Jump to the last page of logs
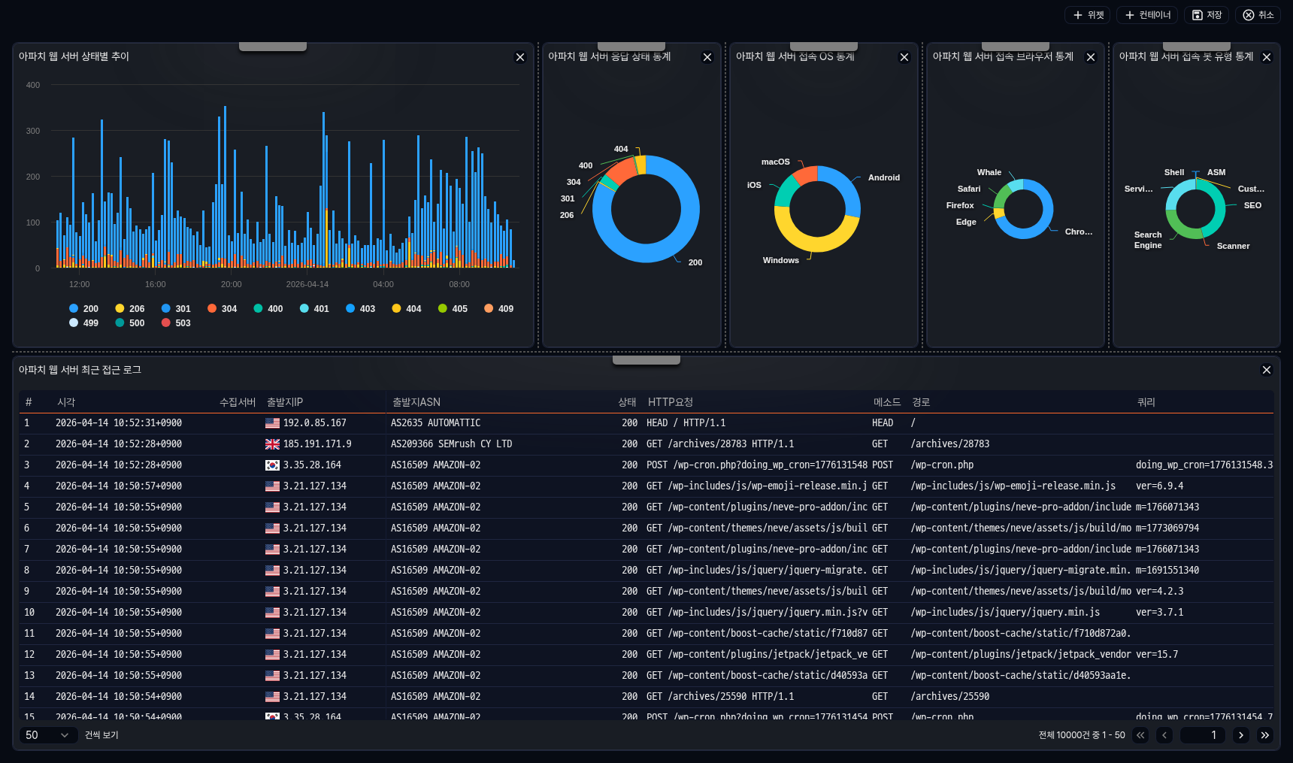This screenshot has height=763, width=1293. 1265,735
